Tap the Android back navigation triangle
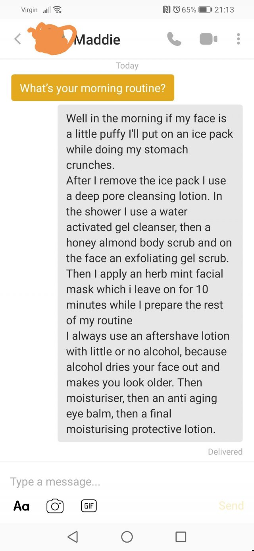This screenshot has height=551, width=254. (73, 537)
